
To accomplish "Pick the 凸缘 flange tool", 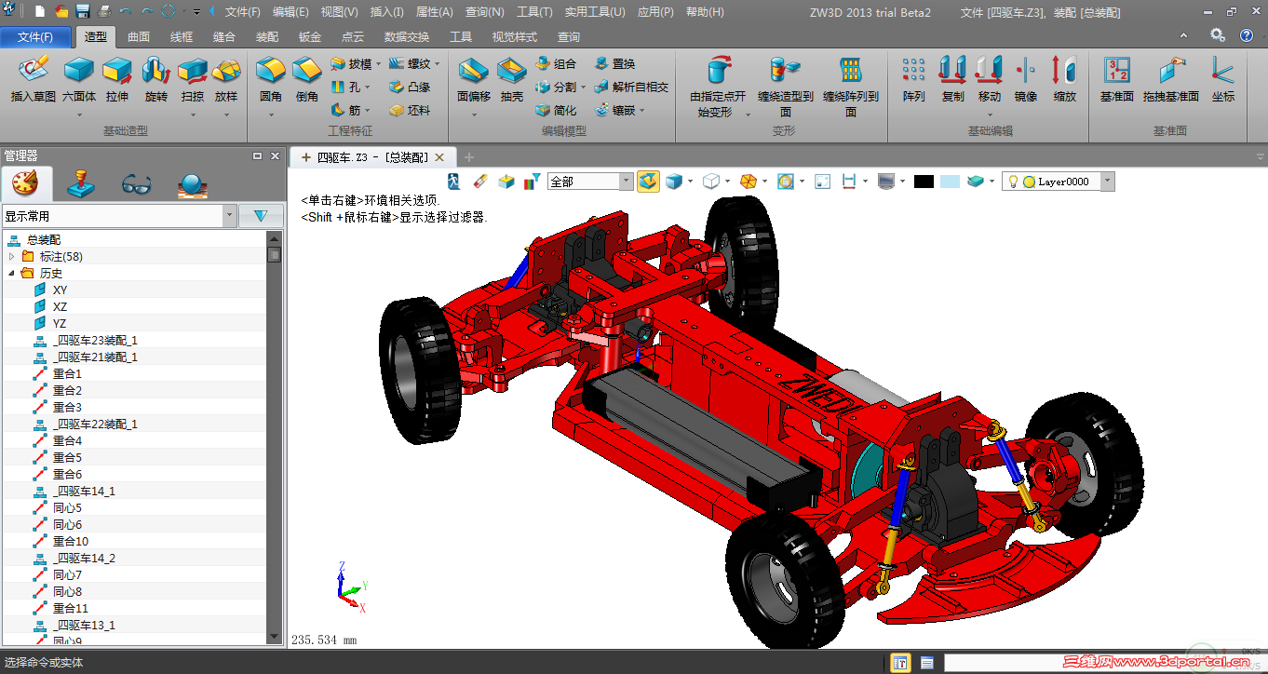I will (x=410, y=87).
